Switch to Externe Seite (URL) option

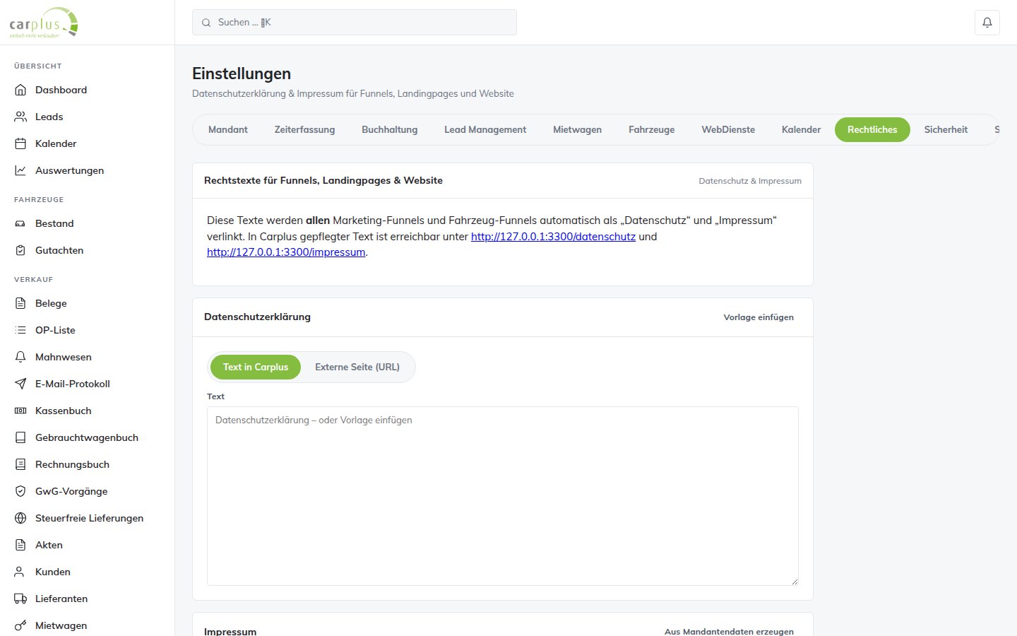357,367
